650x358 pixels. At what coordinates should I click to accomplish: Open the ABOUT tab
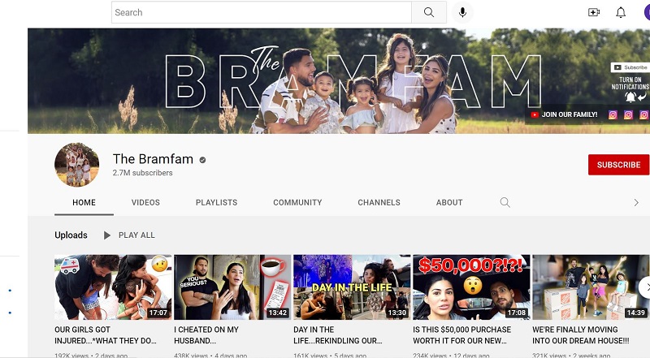coord(449,203)
